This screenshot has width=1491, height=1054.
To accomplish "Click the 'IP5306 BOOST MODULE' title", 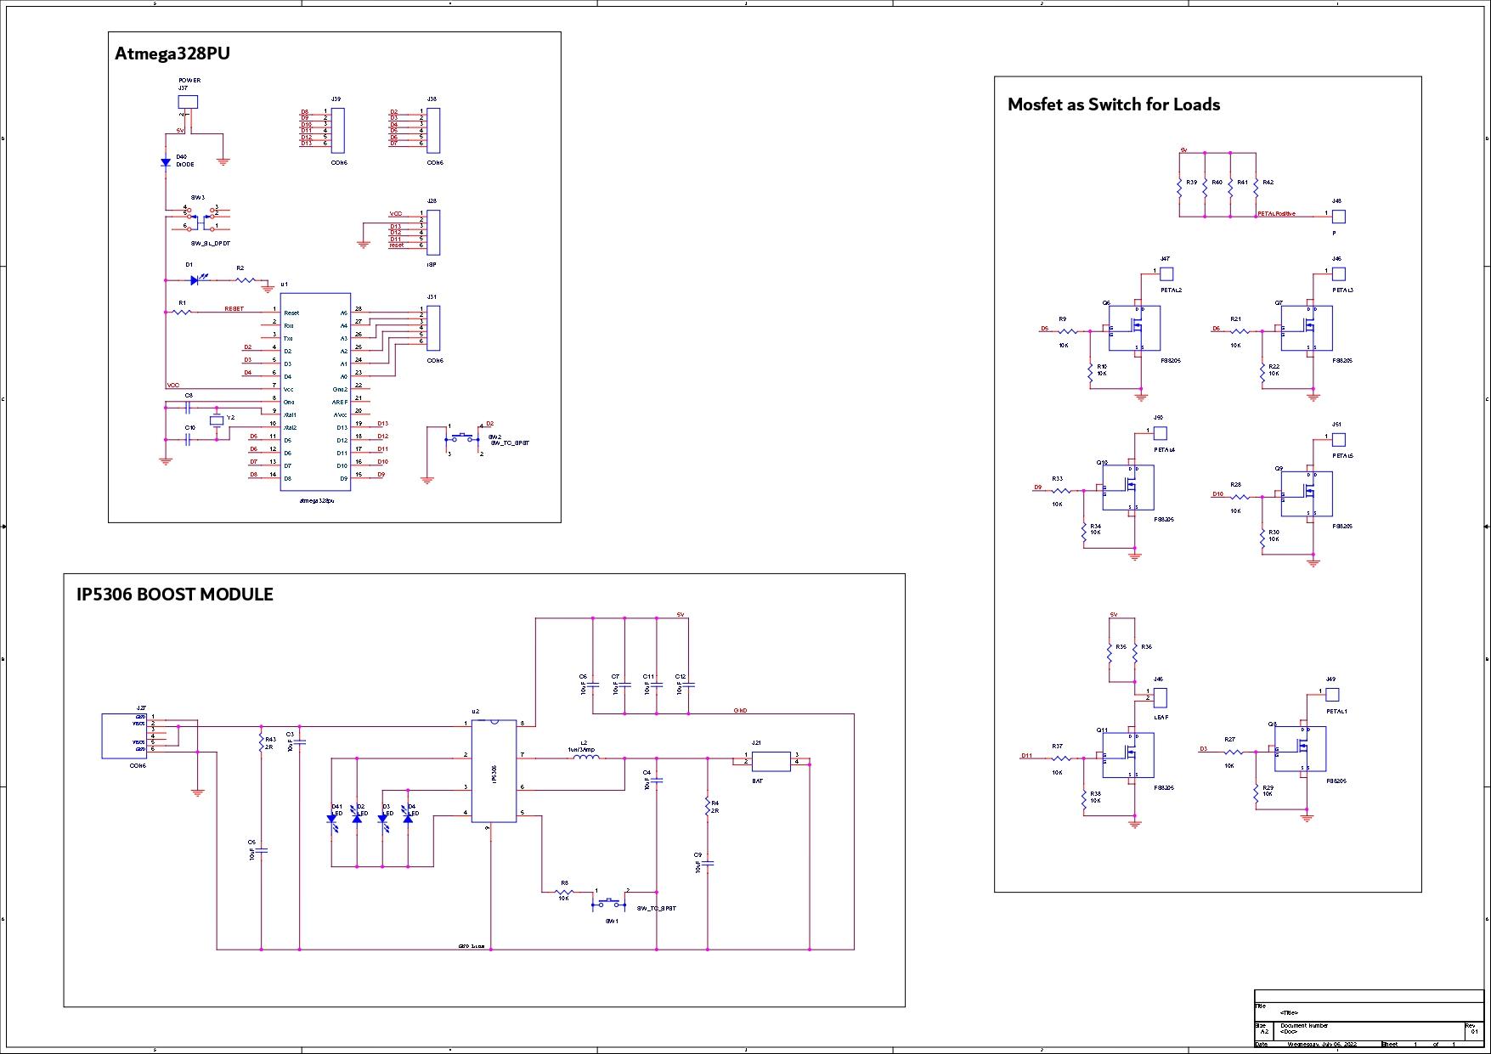I will [175, 595].
